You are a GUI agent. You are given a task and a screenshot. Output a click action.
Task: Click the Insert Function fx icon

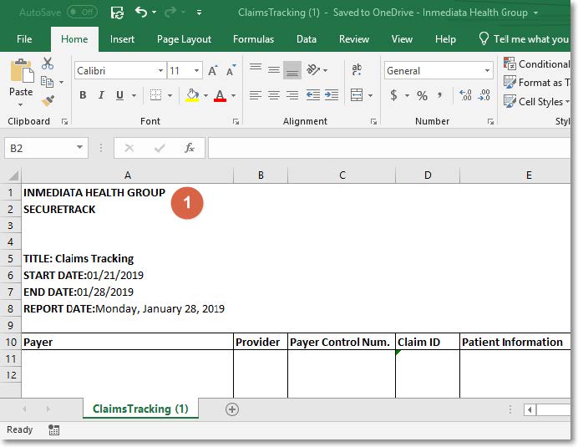click(190, 148)
